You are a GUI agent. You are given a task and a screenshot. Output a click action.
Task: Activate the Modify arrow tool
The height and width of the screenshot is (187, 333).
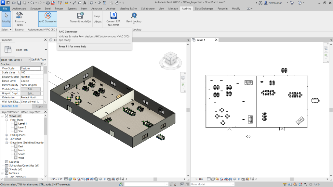point(6,19)
